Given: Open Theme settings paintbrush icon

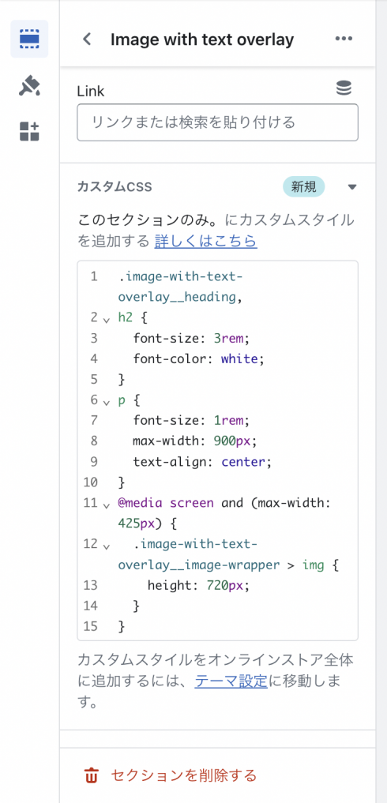Looking at the screenshot, I should [x=29, y=85].
